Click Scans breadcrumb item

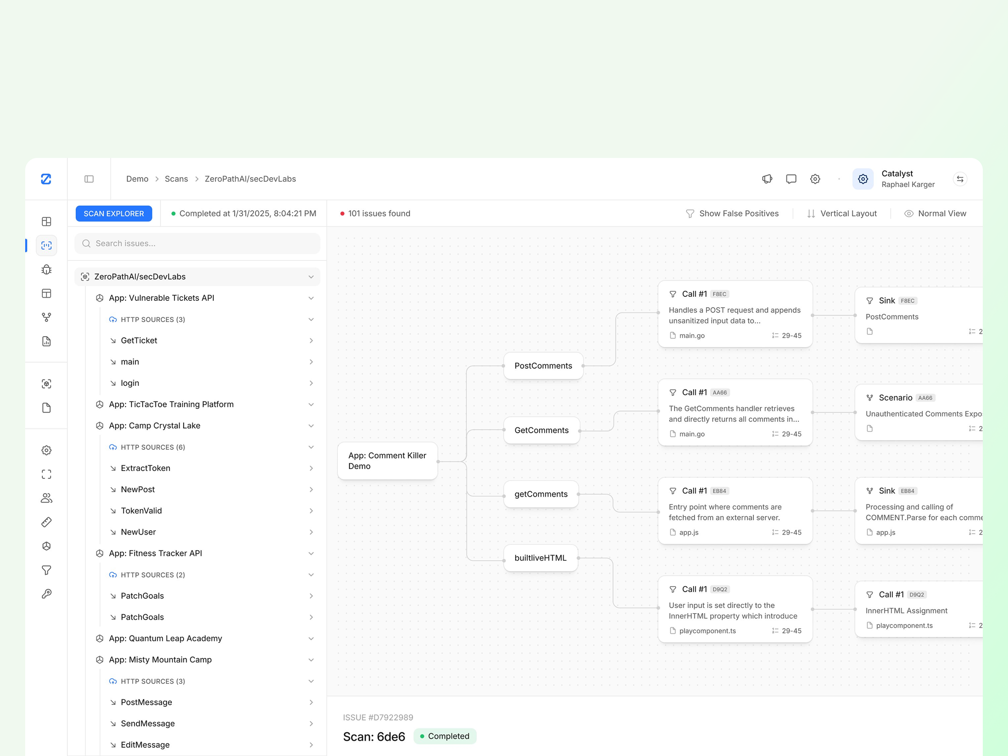(176, 179)
